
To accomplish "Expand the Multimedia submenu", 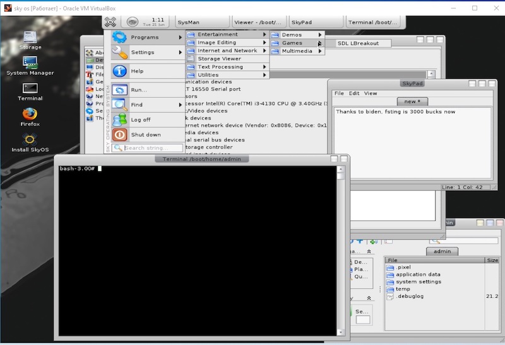I will tap(320, 51).
